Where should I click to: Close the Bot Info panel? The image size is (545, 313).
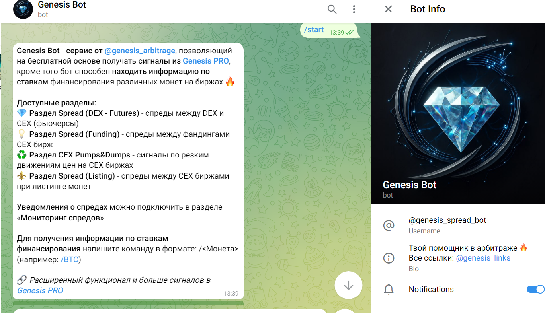click(388, 9)
